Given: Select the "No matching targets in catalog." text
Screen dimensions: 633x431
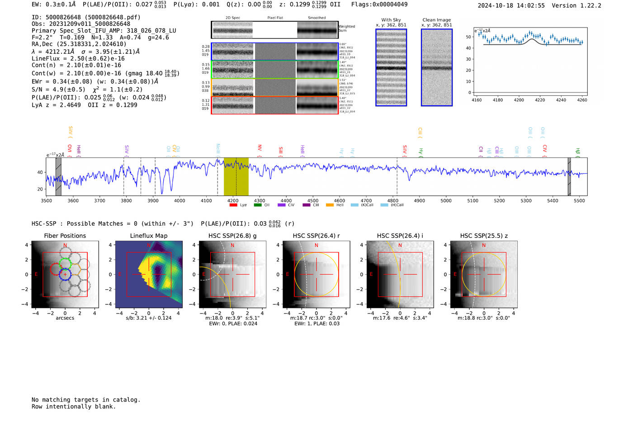Looking at the screenshot, I should [86, 400].
